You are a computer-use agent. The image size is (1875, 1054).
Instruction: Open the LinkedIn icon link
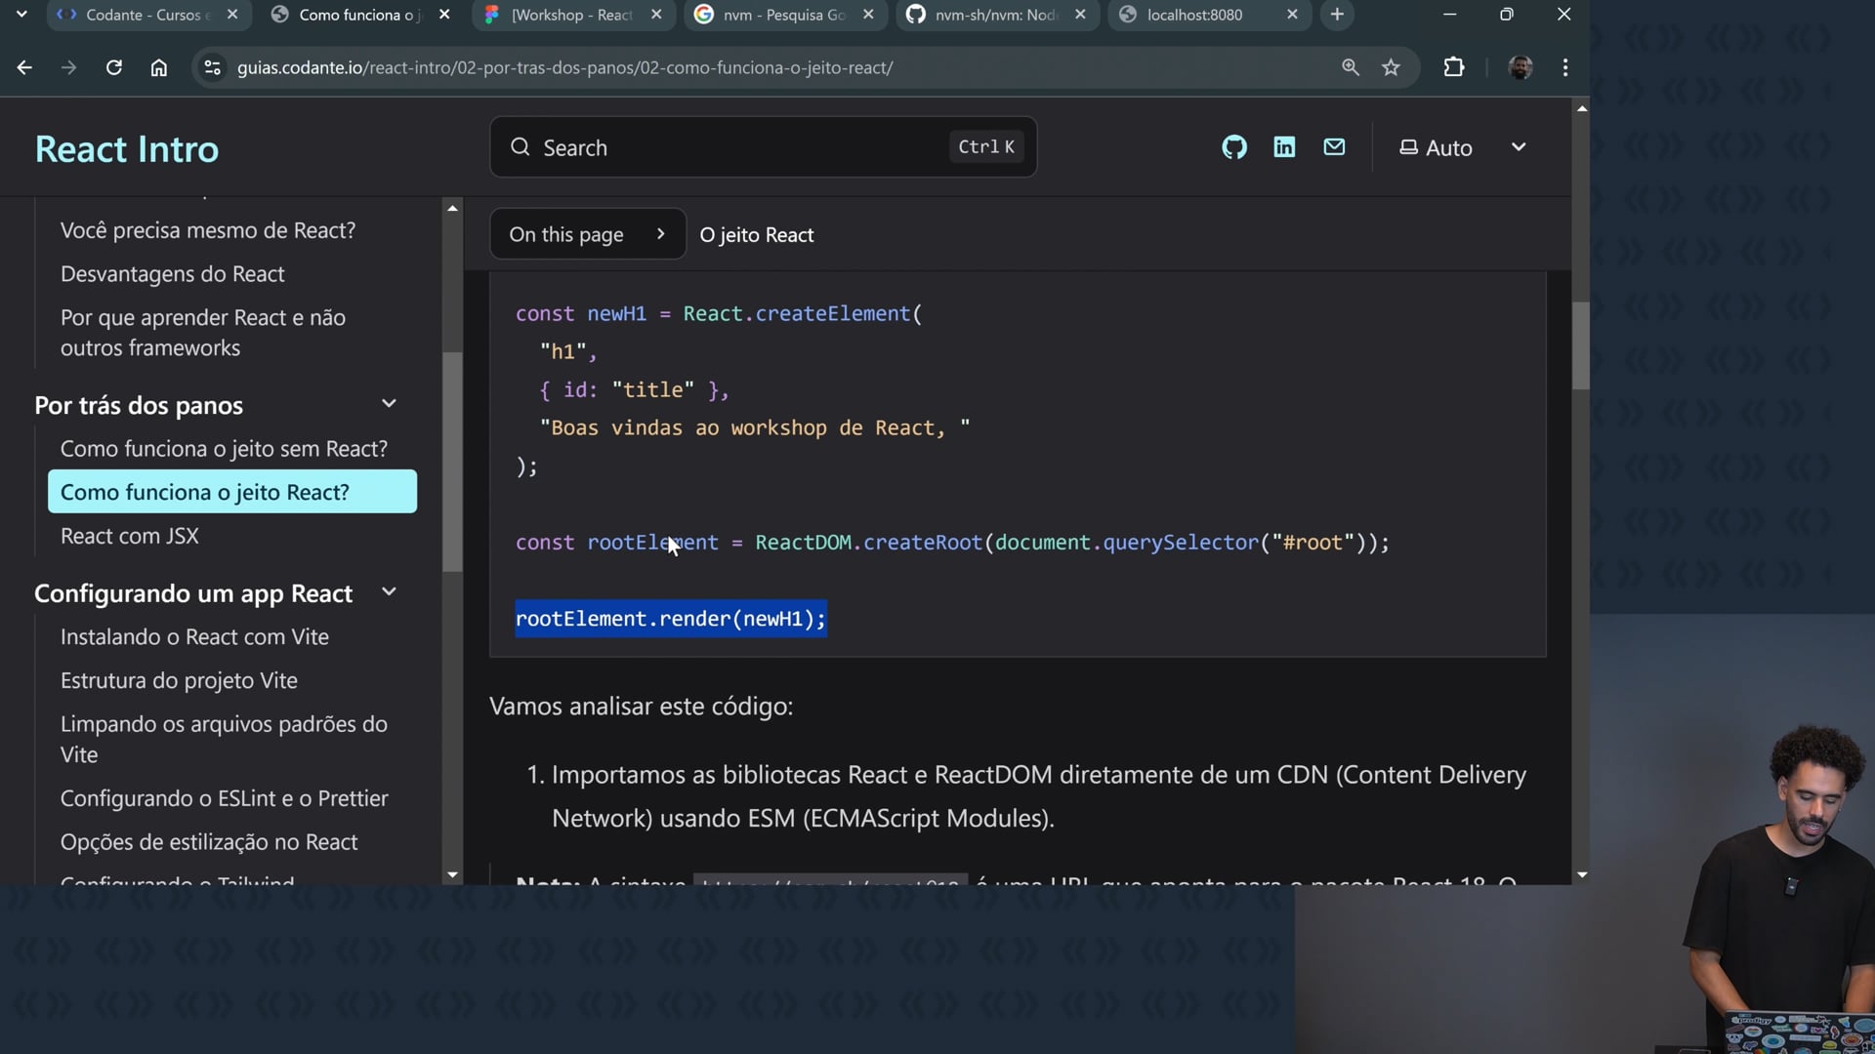(x=1284, y=147)
